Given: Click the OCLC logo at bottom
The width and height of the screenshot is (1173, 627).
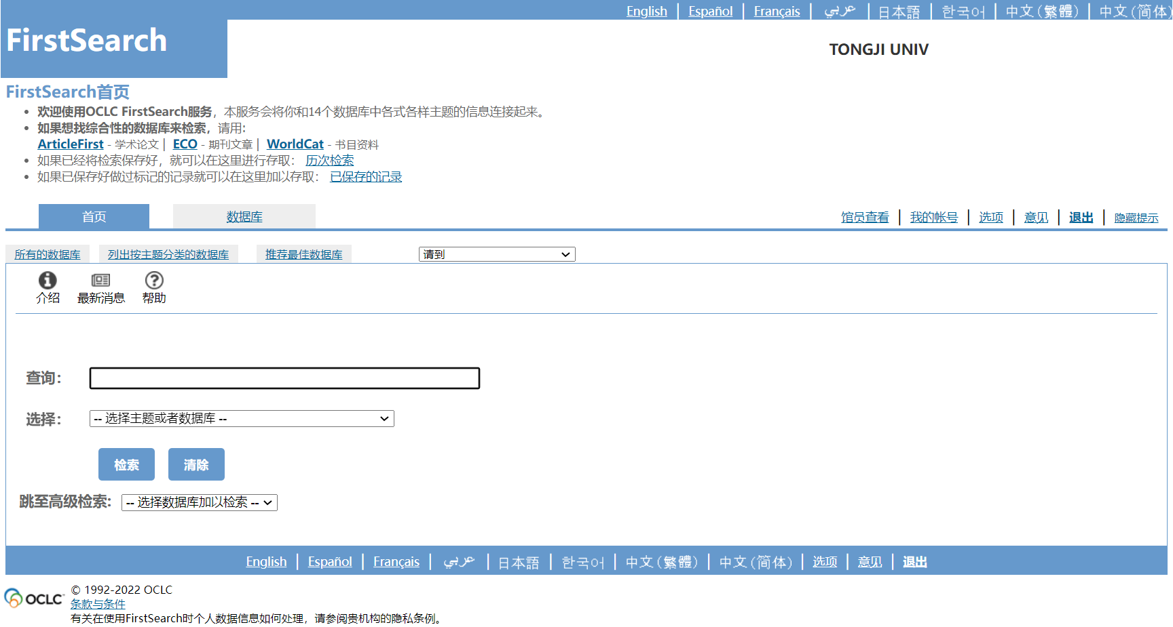Looking at the screenshot, I should tap(34, 599).
